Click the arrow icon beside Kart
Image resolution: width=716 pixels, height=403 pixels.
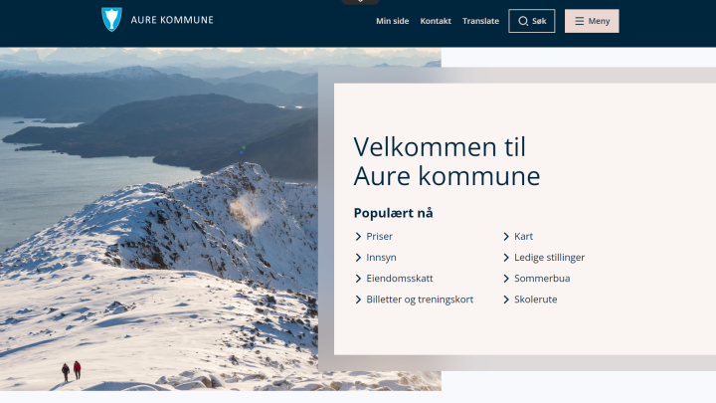point(506,236)
